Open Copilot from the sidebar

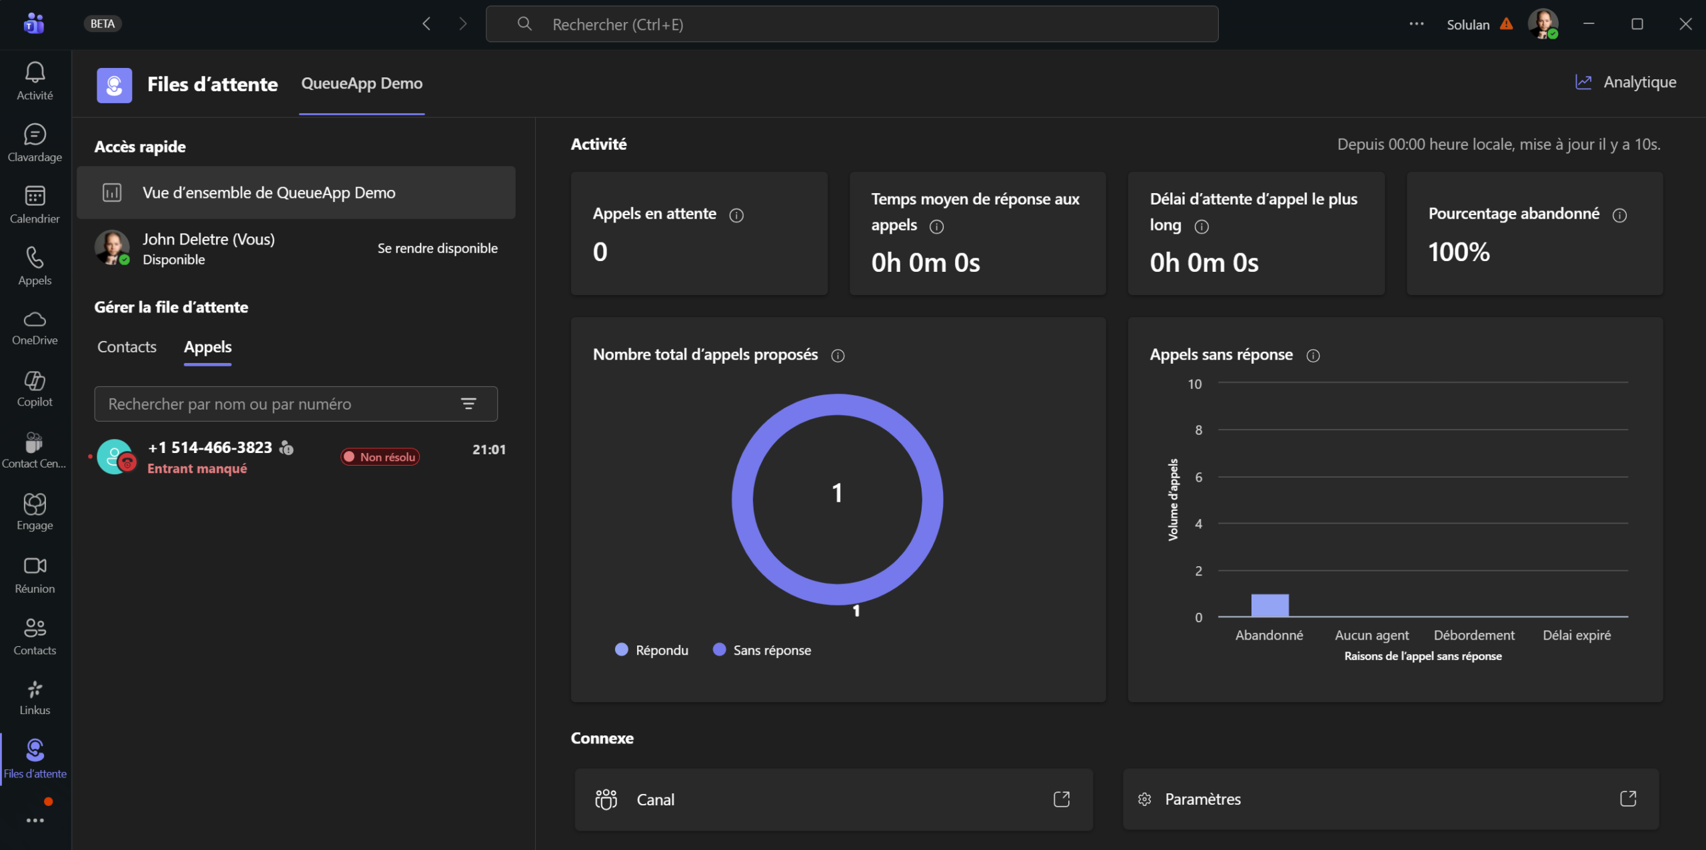(35, 381)
